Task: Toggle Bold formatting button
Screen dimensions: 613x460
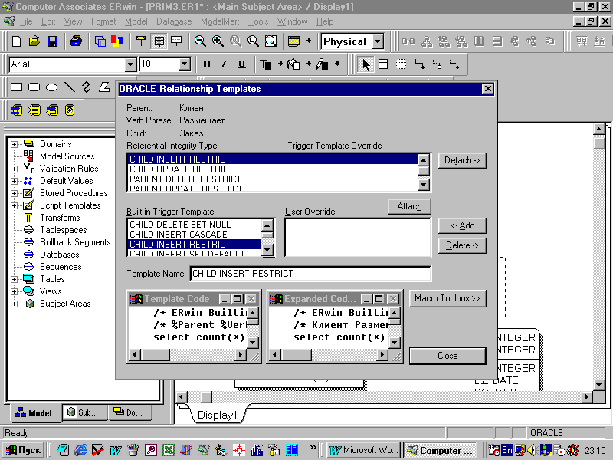Action: pyautogui.click(x=207, y=64)
